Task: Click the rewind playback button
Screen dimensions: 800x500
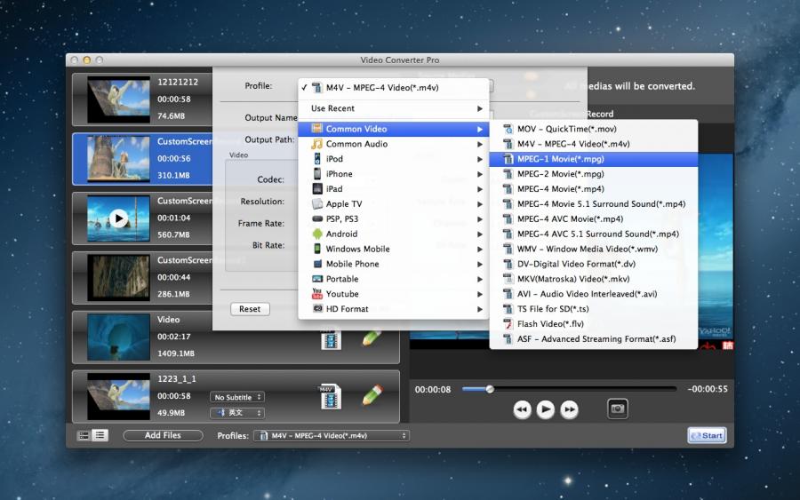Action: [522, 409]
